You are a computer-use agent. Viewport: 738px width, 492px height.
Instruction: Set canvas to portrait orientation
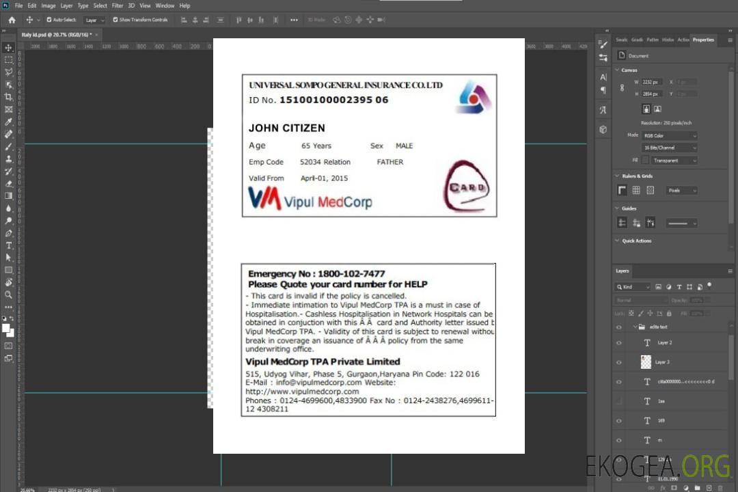click(646, 109)
